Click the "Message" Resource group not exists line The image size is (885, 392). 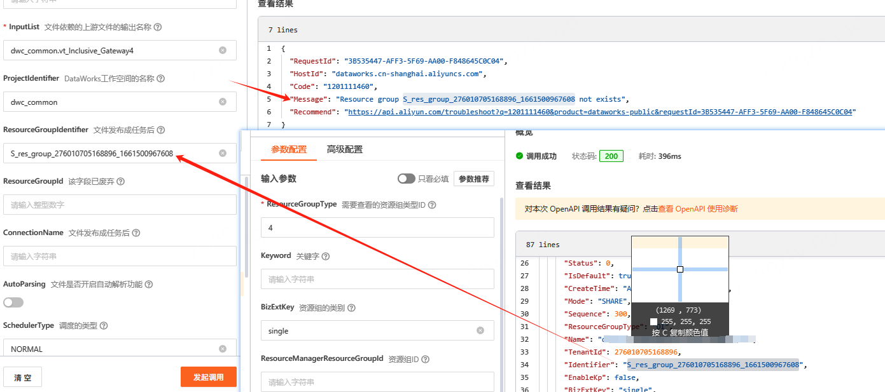click(459, 99)
